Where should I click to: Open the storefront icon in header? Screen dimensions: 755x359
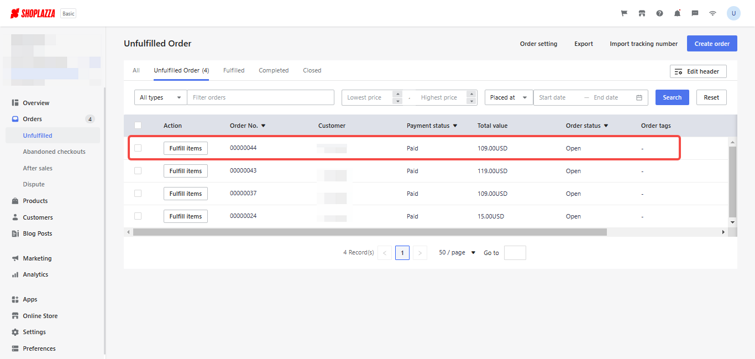coord(642,13)
